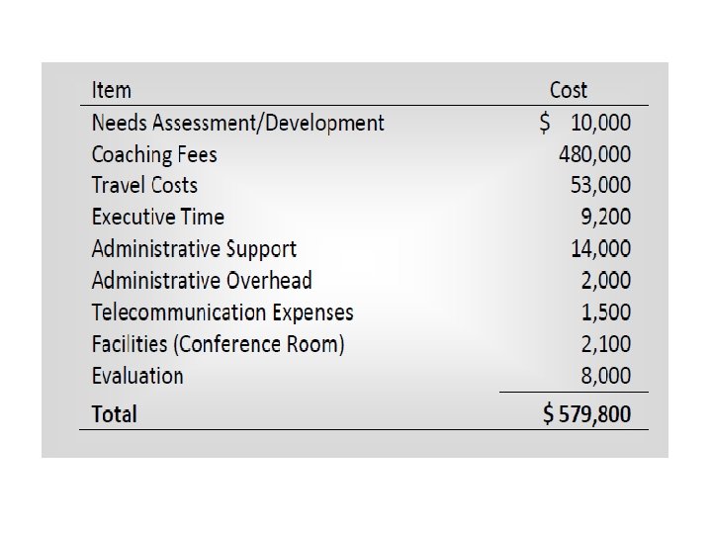Select the 14,000 administrative support value
This screenshot has height=534, width=712.
pos(601,249)
